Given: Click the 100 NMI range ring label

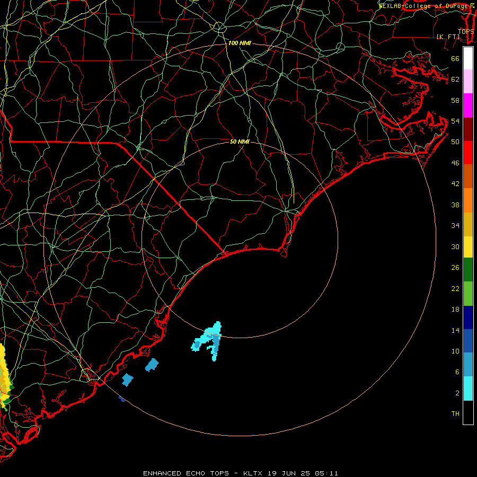Looking at the screenshot, I should (240, 43).
